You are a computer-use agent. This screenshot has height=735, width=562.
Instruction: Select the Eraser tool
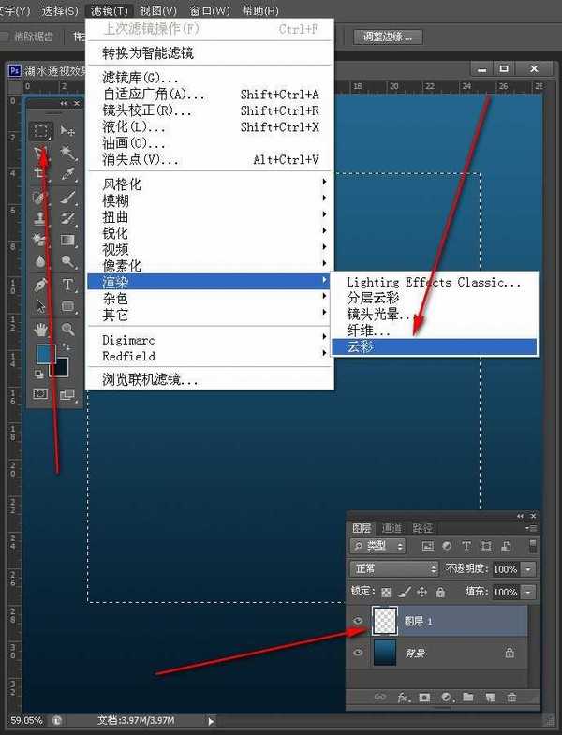(x=41, y=240)
